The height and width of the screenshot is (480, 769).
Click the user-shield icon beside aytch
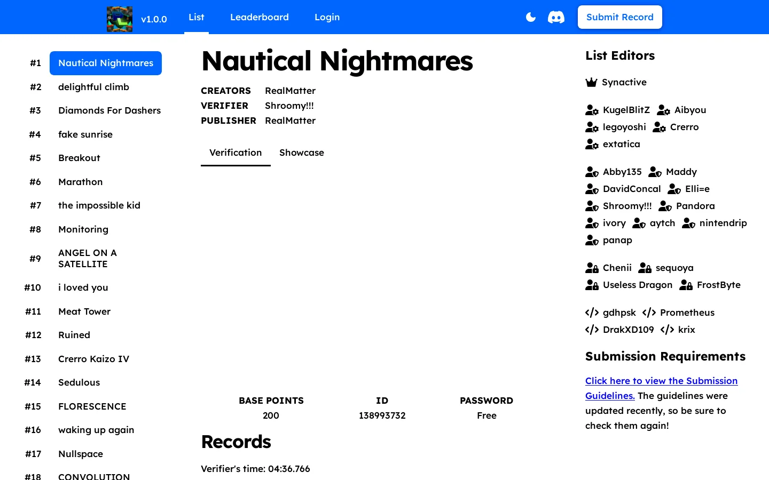(639, 223)
